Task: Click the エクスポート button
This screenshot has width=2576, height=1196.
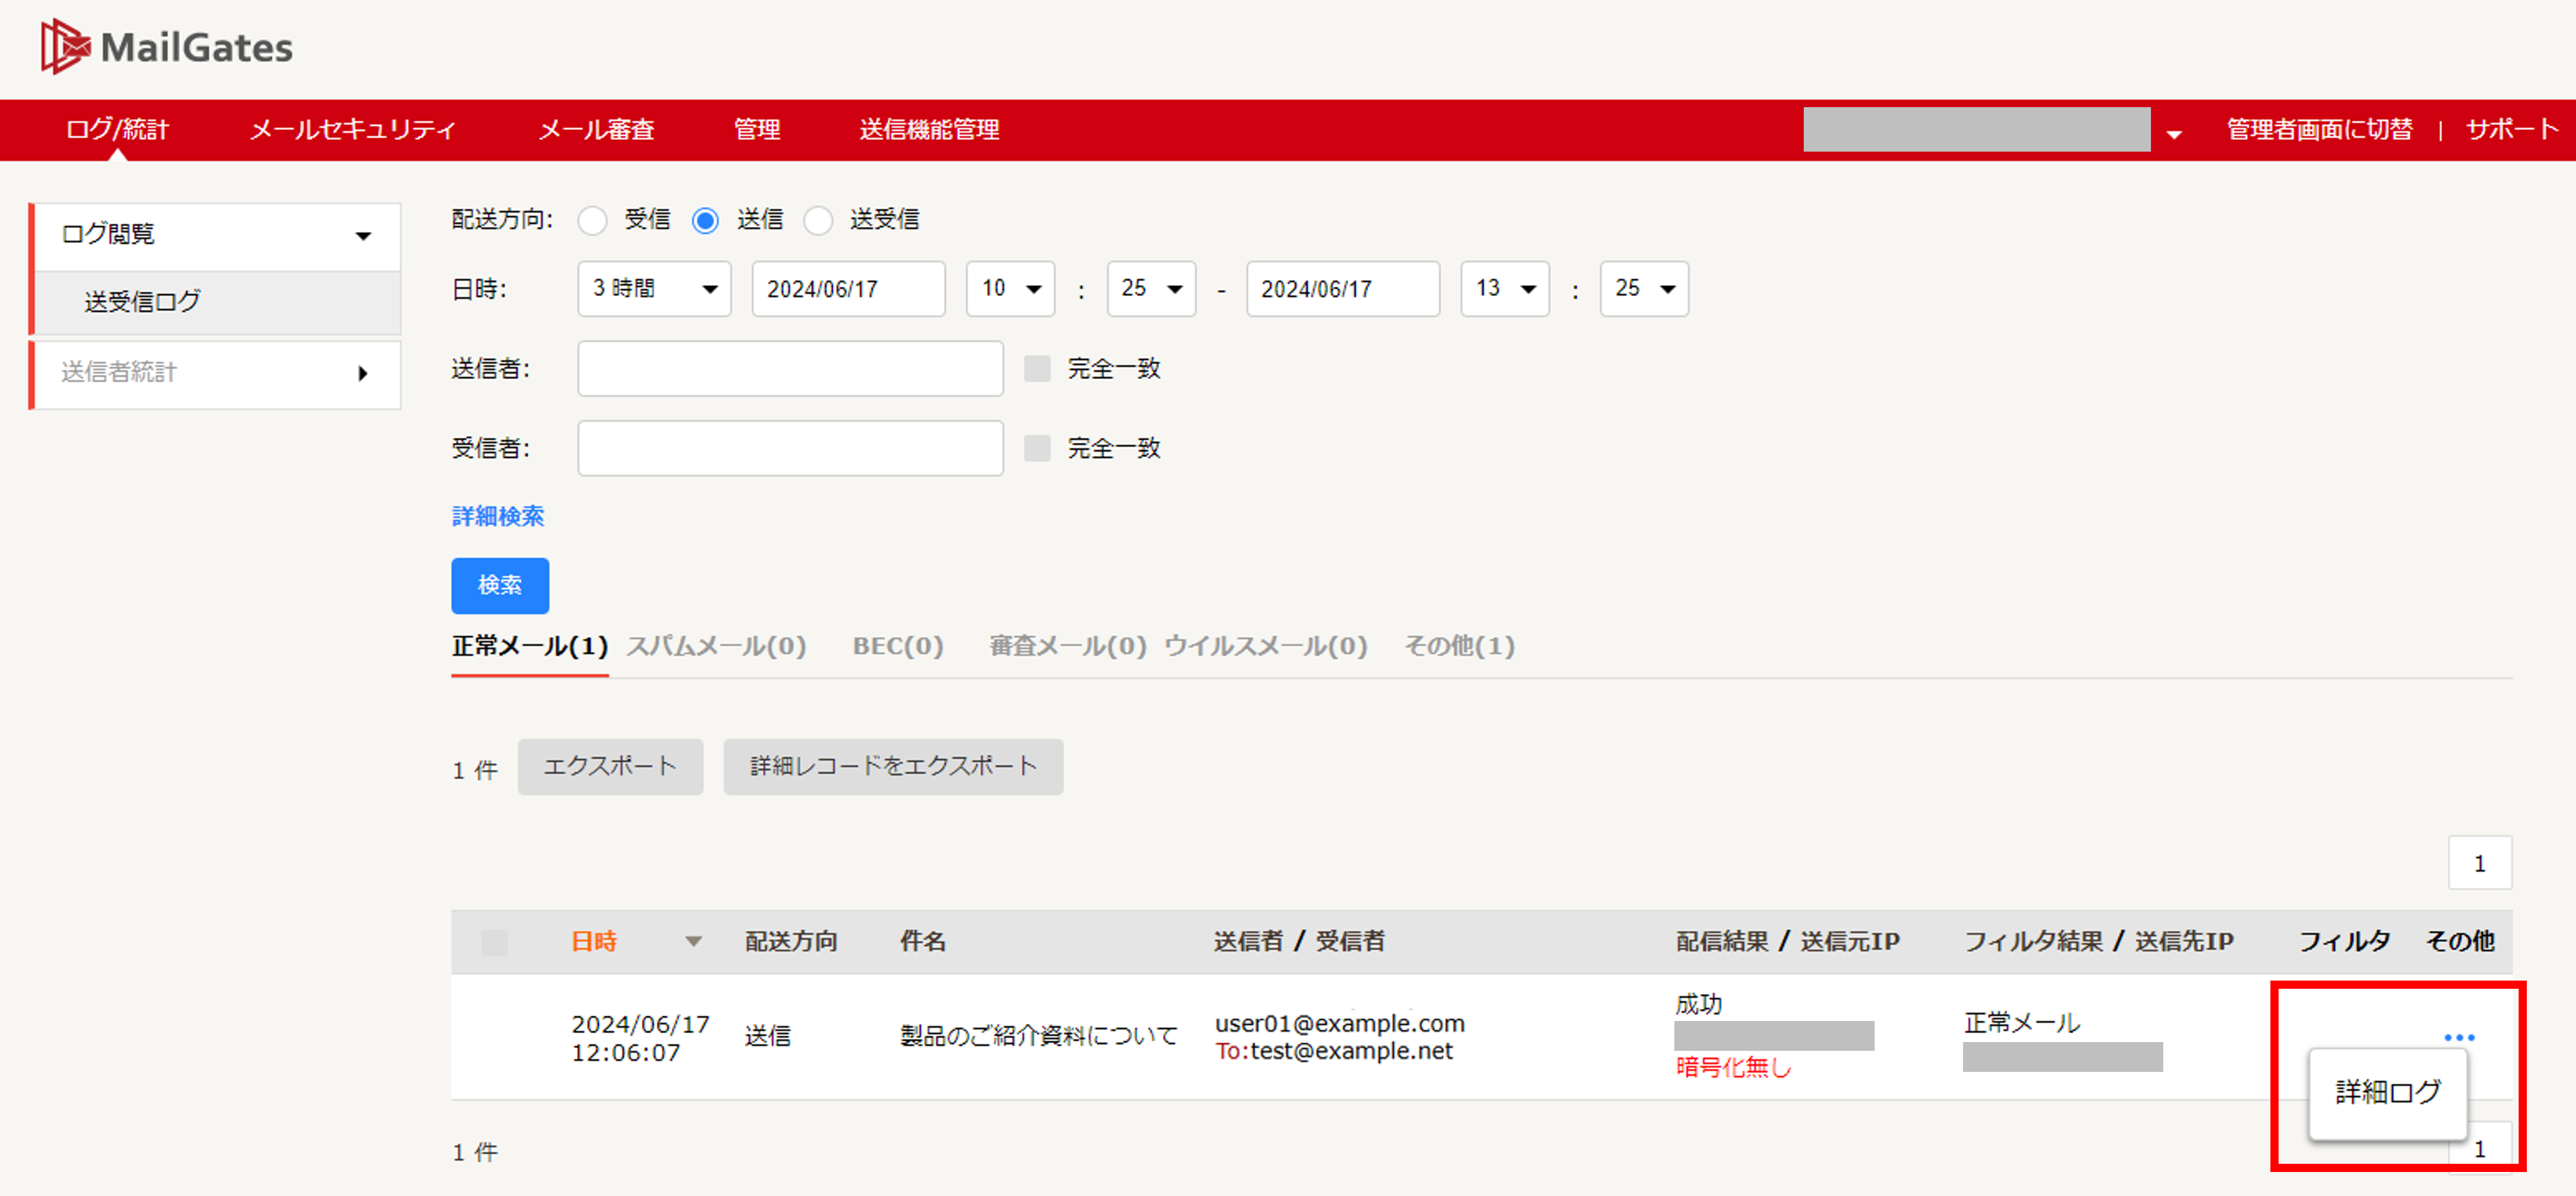Action: point(610,767)
